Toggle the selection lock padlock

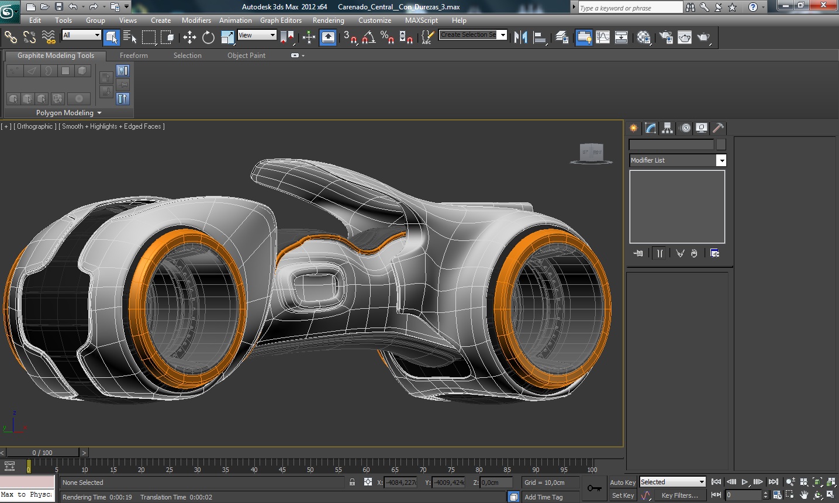352,483
